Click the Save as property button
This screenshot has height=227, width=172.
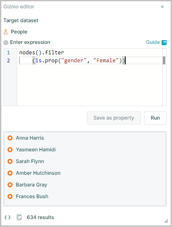(114, 118)
